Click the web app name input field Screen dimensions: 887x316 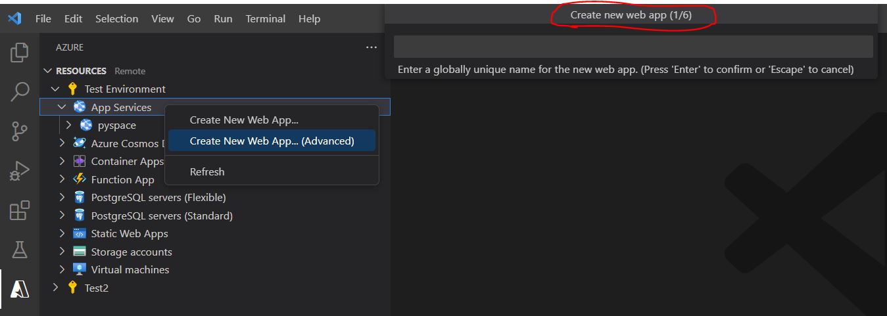[x=633, y=47]
